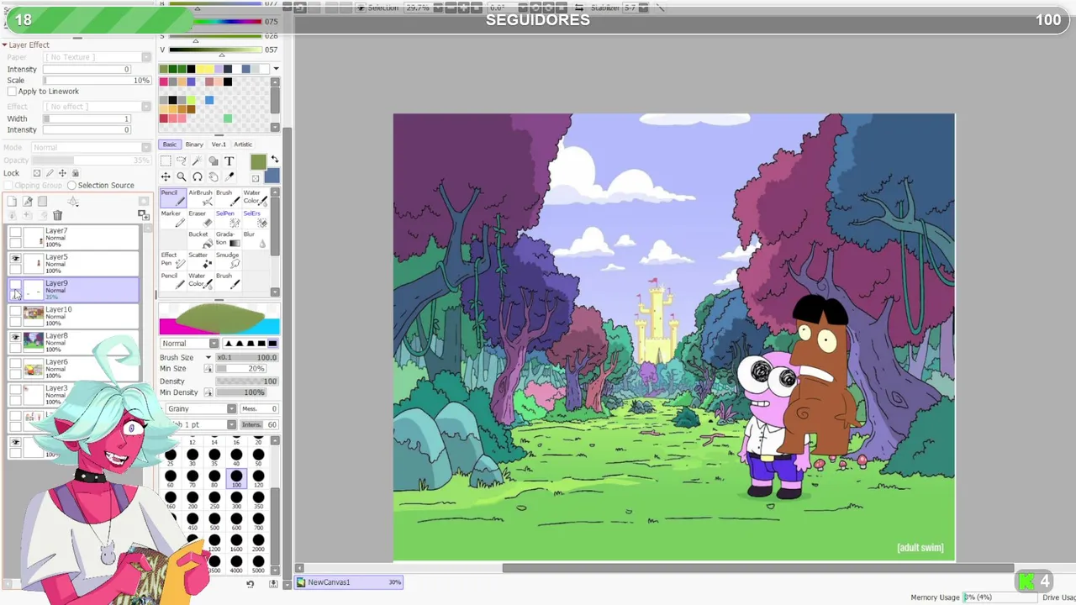Switch to the Basic tool tab

(170, 145)
